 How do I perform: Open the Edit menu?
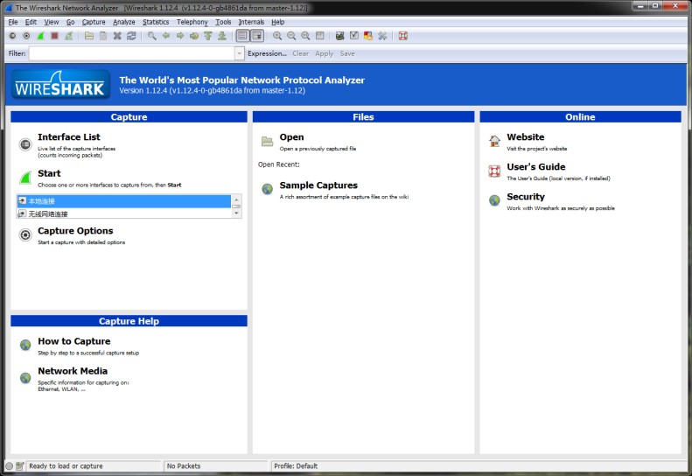click(31, 22)
